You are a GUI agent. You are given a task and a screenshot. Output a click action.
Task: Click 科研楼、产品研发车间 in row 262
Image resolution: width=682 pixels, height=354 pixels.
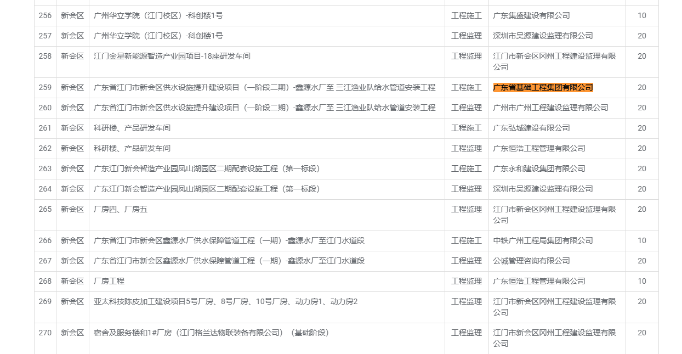pyautogui.click(x=132, y=148)
